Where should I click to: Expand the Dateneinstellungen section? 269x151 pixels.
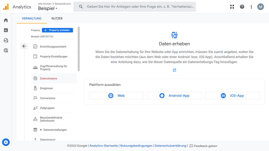[41, 130]
